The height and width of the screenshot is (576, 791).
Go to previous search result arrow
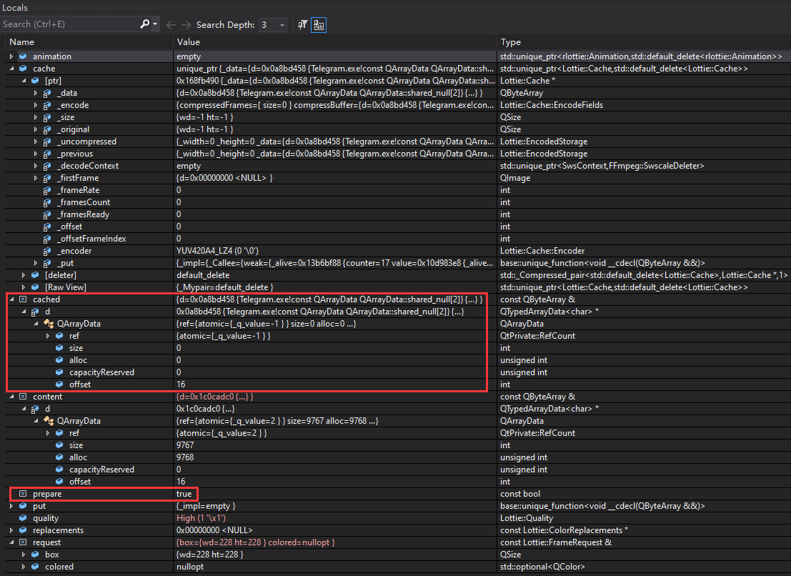171,25
